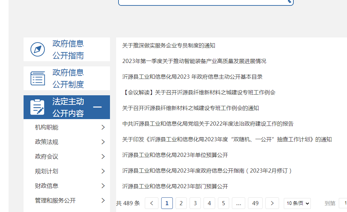347x212 pixels.
Task: Collapse 法定主动公开内容 with the minus icon
Action: pyautogui.click(x=97, y=107)
